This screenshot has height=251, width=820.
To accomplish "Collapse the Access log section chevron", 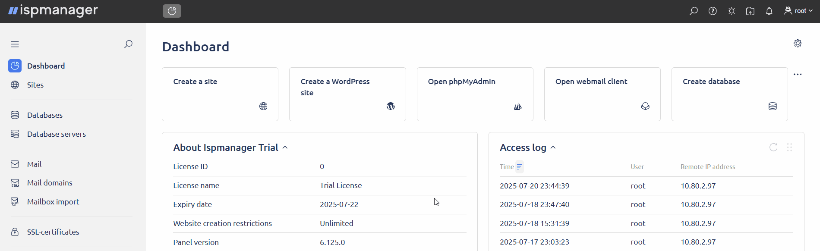I will [x=553, y=147].
